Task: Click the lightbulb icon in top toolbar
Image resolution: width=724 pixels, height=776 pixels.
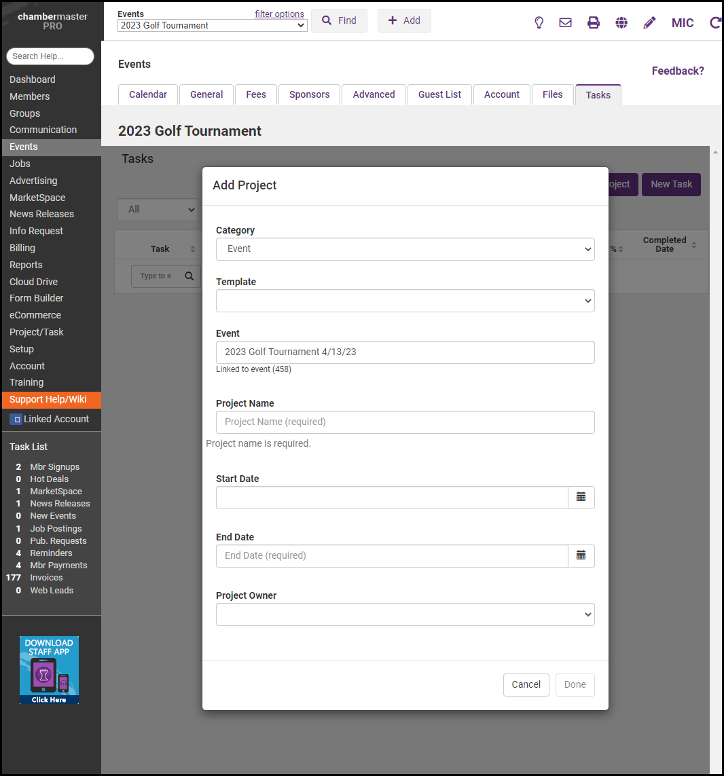Action: coord(539,22)
